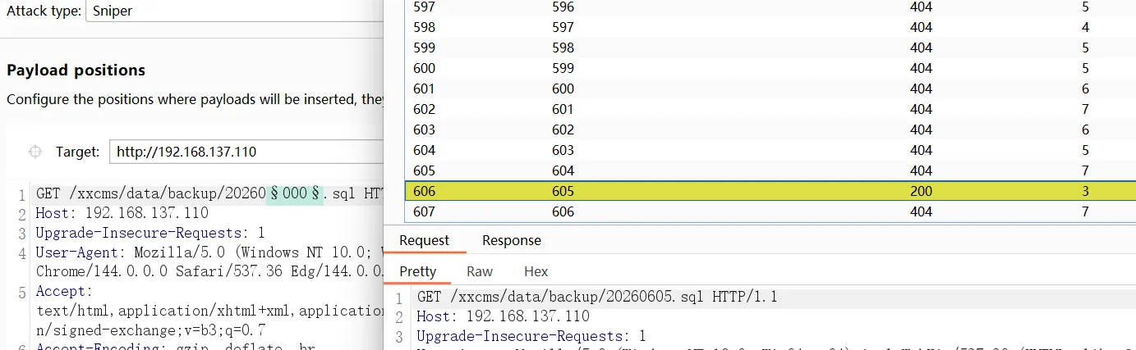Image resolution: width=1136 pixels, height=350 pixels.
Task: Select result row 597 with payload 596
Action: click(x=770, y=7)
